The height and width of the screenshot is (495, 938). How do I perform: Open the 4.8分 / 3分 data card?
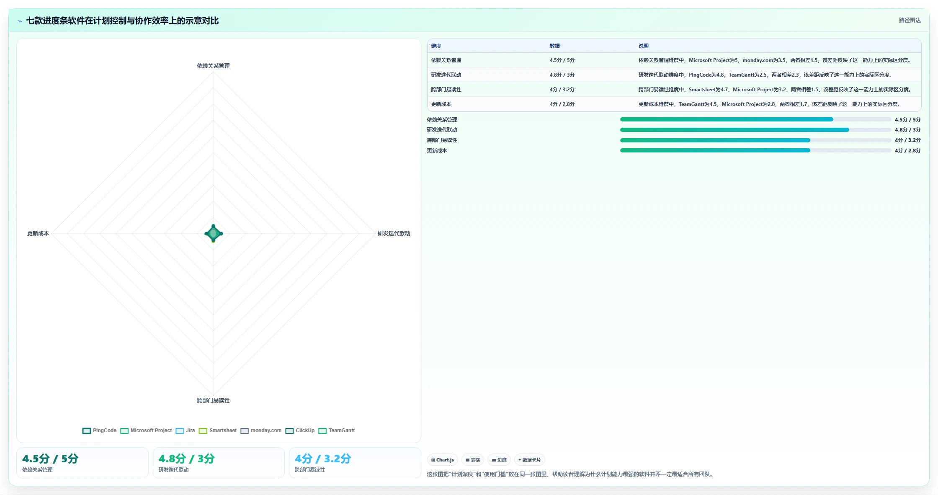219,463
